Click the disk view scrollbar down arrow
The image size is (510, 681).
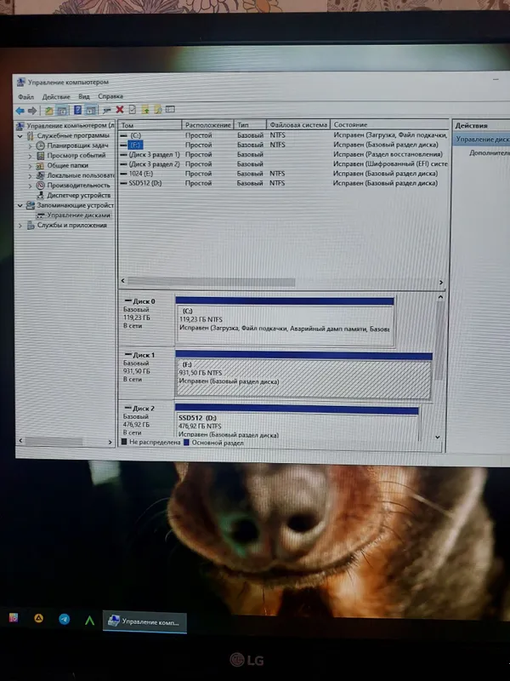438,437
